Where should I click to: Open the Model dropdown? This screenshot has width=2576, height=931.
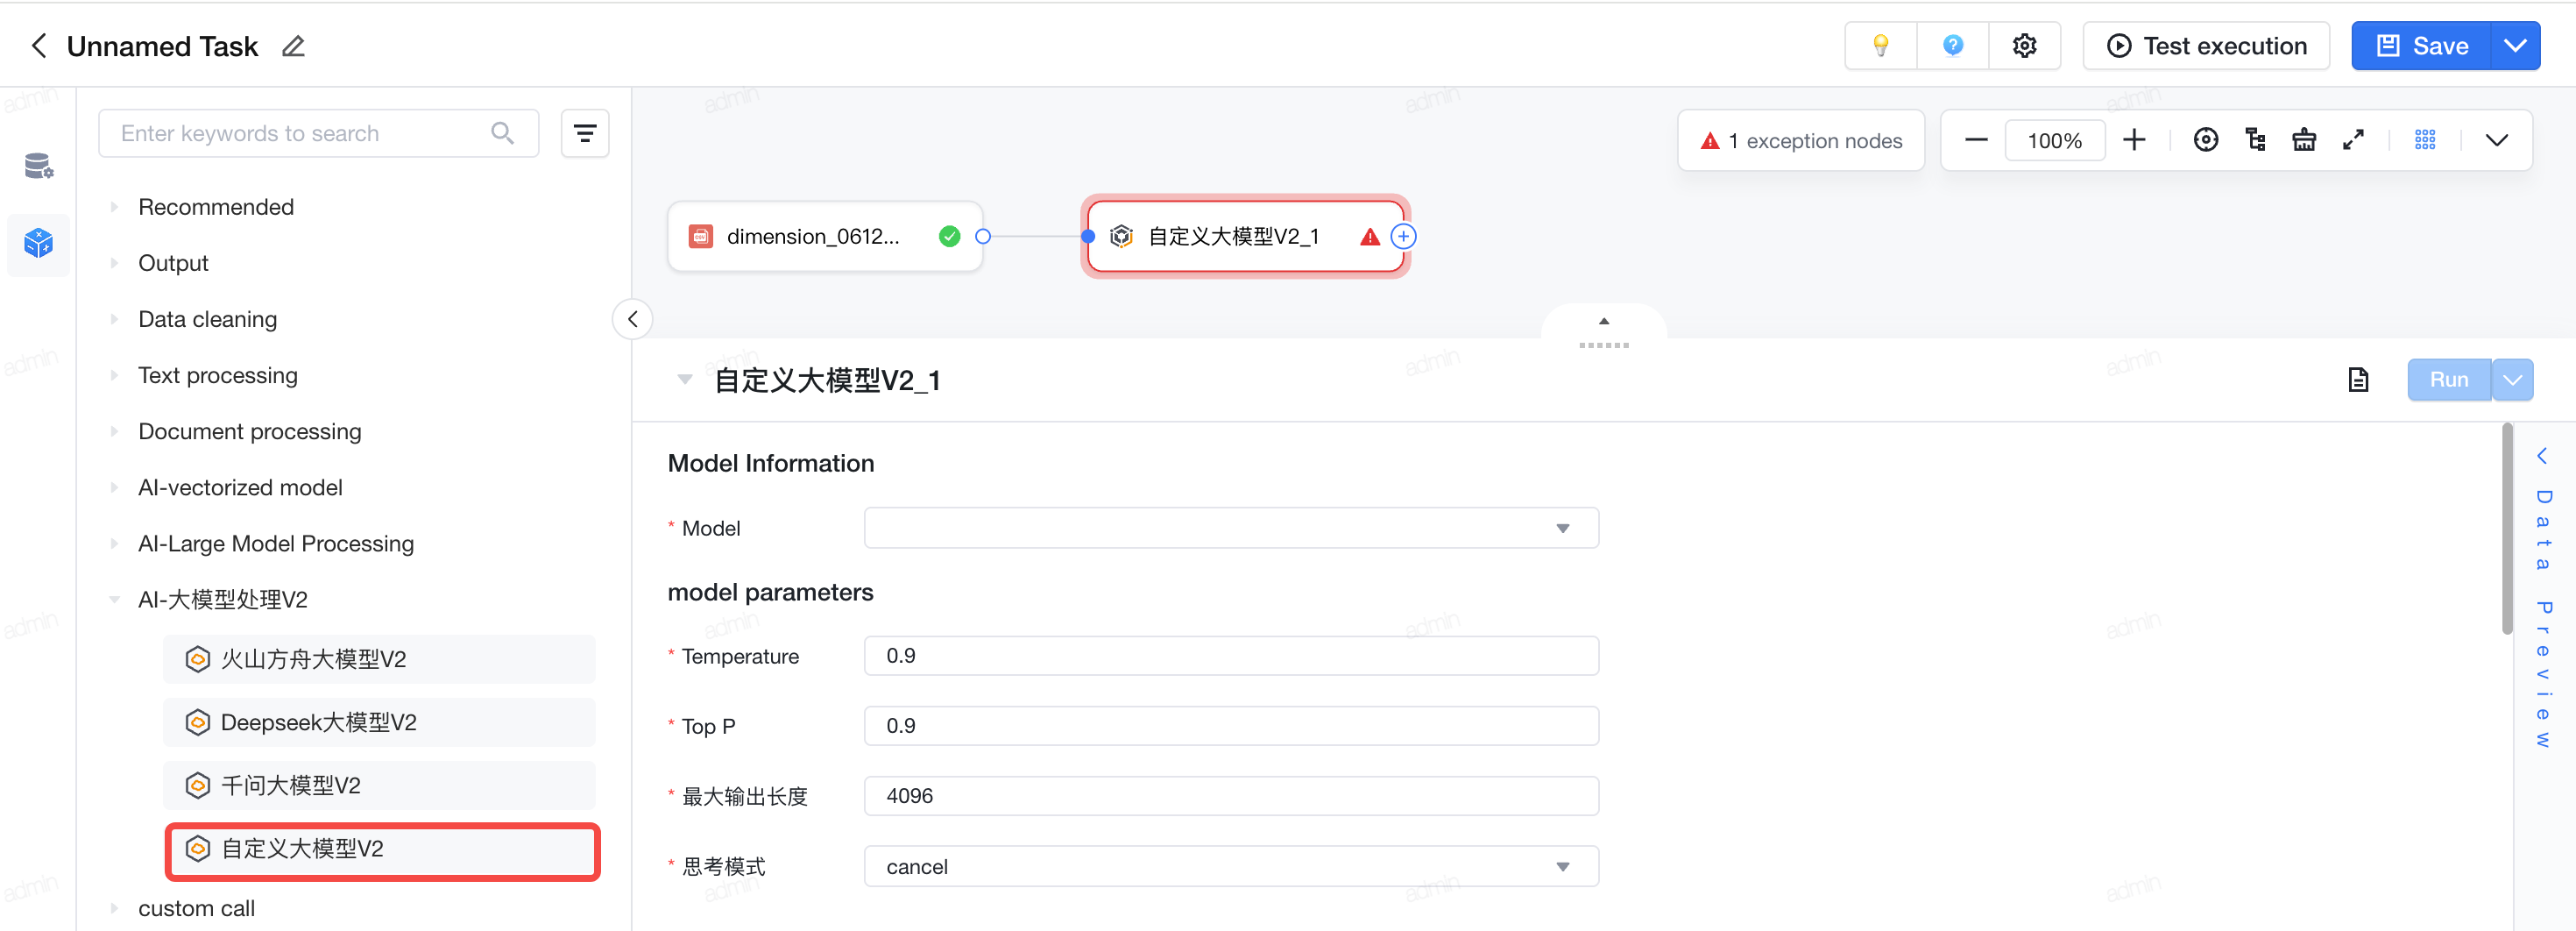(1231, 528)
